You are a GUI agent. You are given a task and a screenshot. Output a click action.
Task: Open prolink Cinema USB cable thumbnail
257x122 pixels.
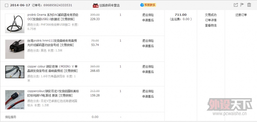coord(15,23)
